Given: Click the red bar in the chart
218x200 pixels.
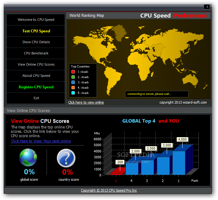Looking at the screenshot, I should pos(118,171).
